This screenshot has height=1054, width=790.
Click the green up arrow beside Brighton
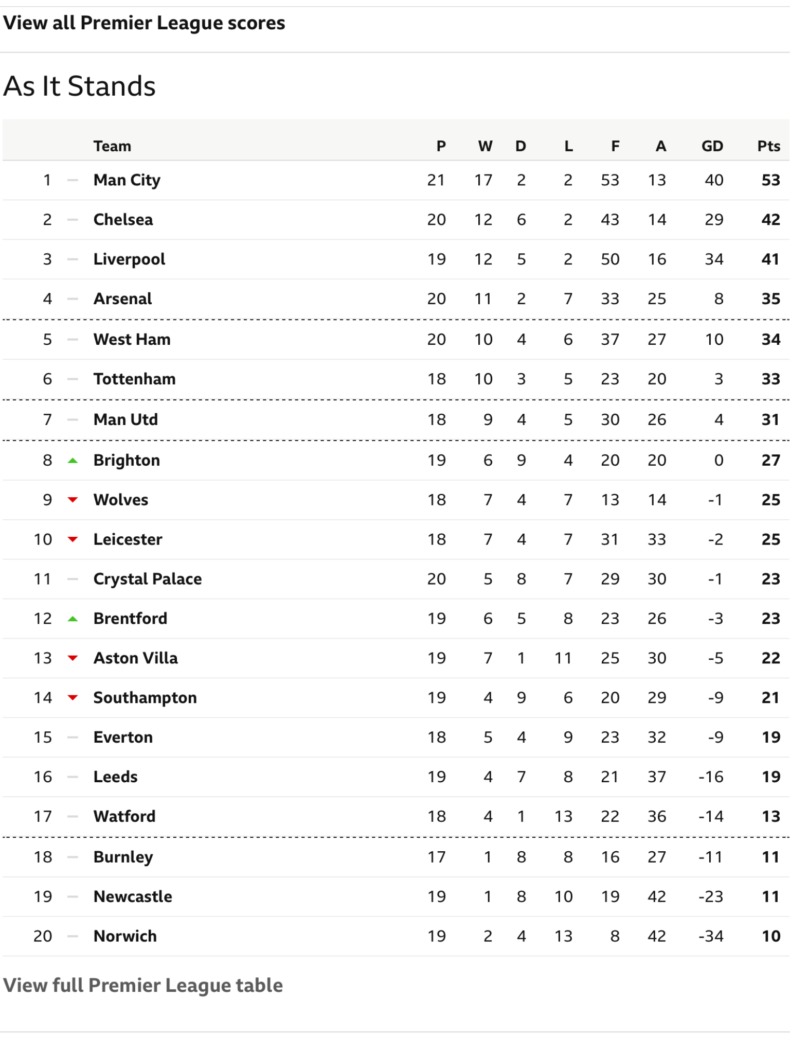[x=73, y=461]
